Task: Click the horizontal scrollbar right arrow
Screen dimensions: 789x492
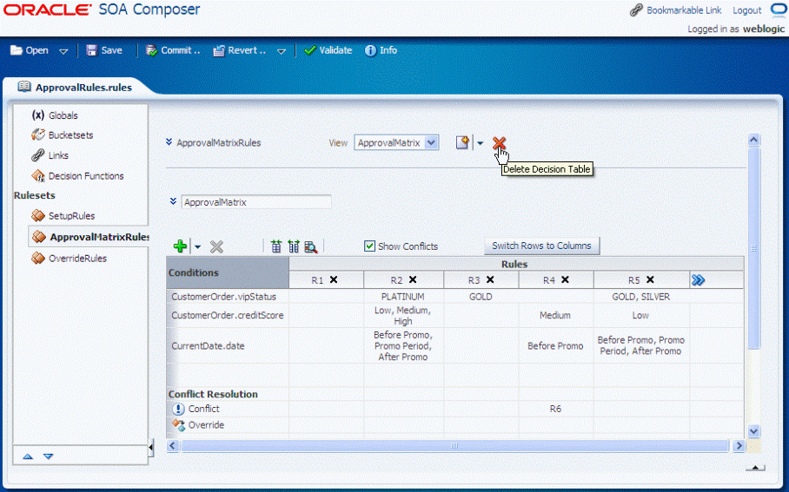Action: click(x=739, y=446)
